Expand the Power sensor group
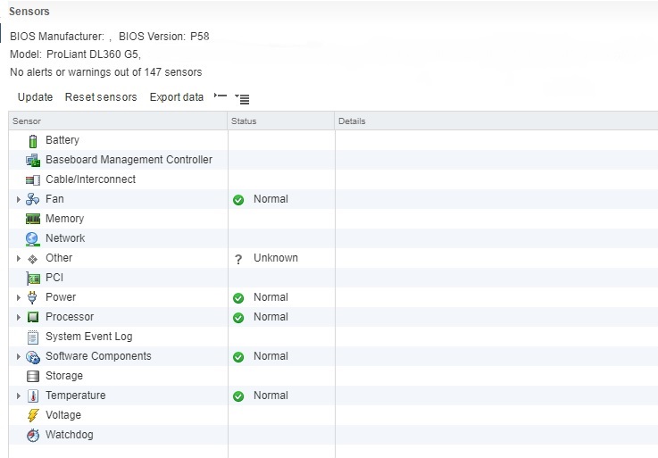The height and width of the screenshot is (458, 658). click(19, 297)
